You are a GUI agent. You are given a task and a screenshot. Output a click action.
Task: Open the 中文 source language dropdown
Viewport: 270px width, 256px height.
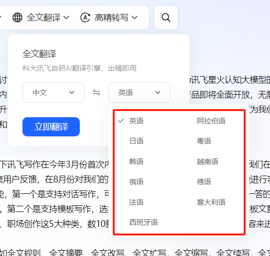click(x=54, y=92)
